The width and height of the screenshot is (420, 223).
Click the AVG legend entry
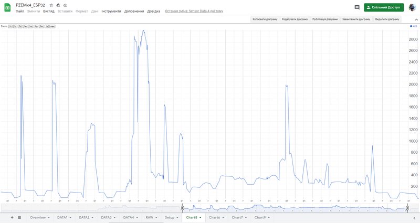point(414,27)
